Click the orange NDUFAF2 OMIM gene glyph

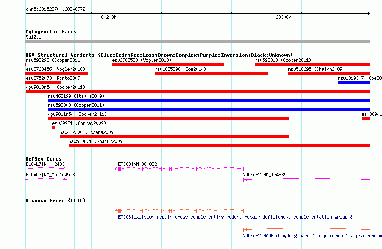[x=306, y=229]
